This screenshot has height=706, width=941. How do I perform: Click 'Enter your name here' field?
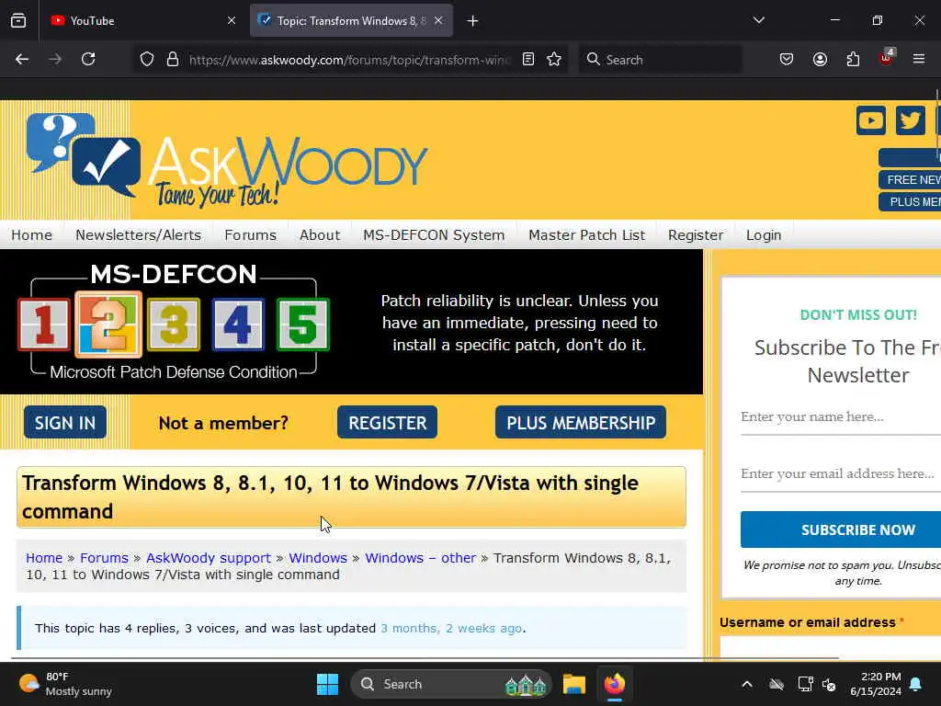tap(841, 417)
